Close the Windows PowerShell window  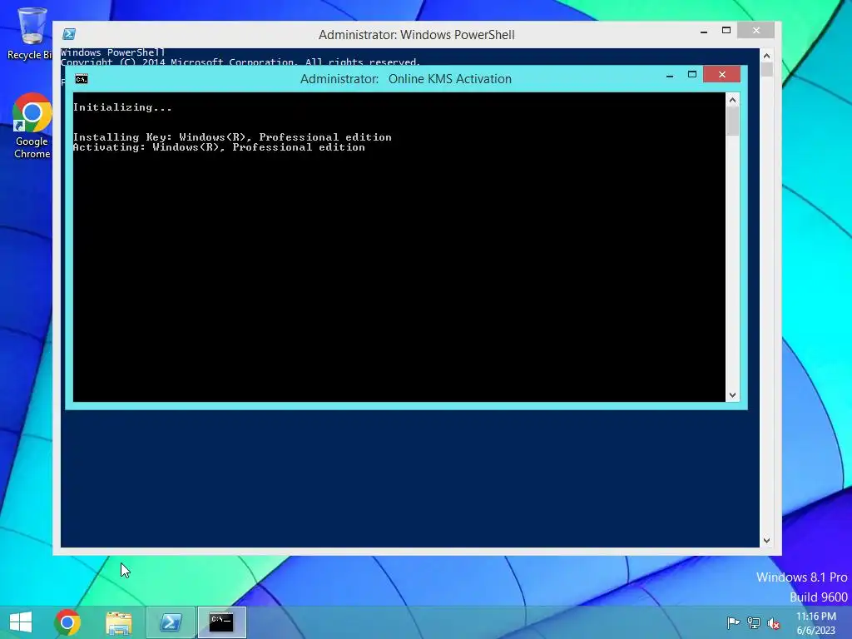click(x=755, y=31)
